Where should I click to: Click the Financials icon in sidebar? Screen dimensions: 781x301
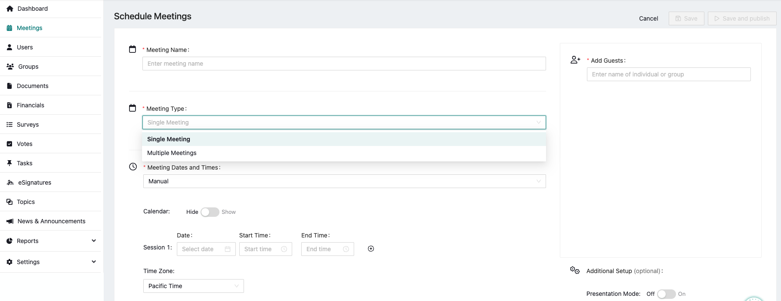tap(9, 105)
